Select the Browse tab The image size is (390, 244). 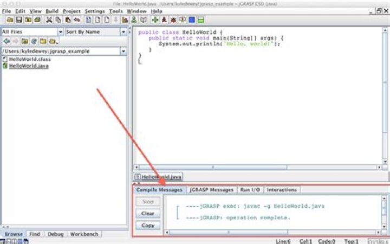14,234
